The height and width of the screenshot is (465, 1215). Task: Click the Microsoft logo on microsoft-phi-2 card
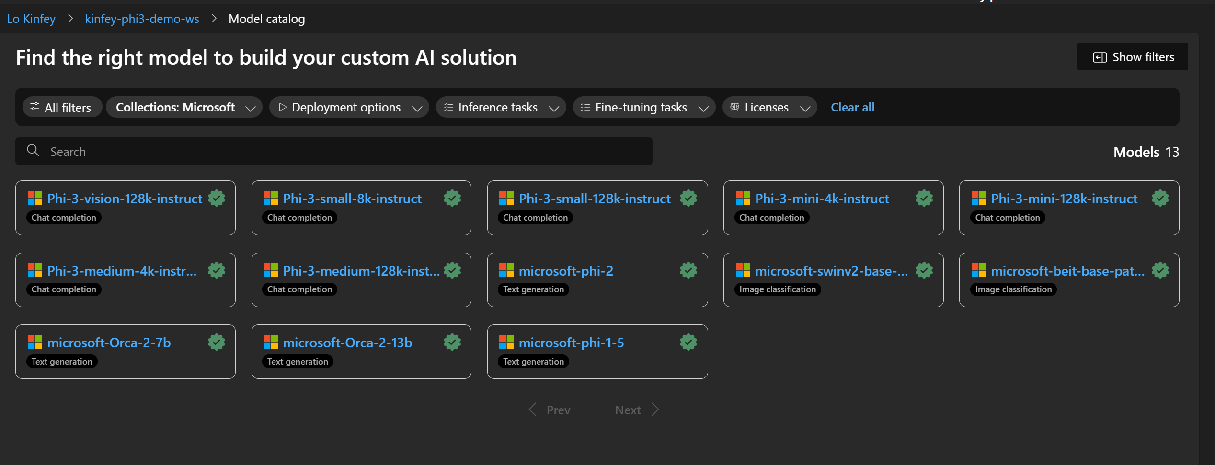tap(506, 270)
